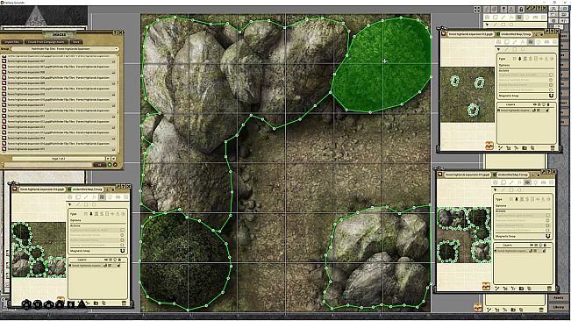Switch to first image tab in top-right window
Screen dimensions: 571x321
click(471, 34)
